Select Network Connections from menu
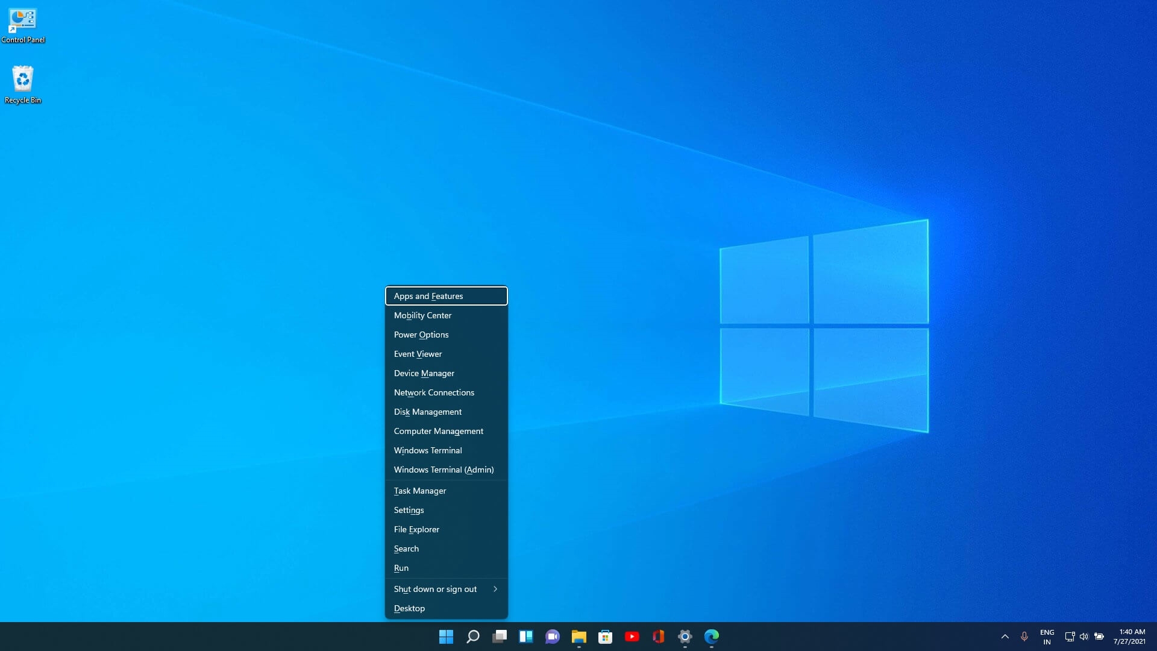Viewport: 1157px width, 651px height. 434,392
